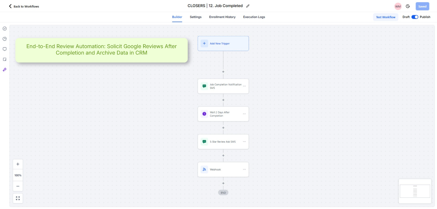437x209 pixels.
Task: Click the Test Workflow button
Action: tap(386, 17)
